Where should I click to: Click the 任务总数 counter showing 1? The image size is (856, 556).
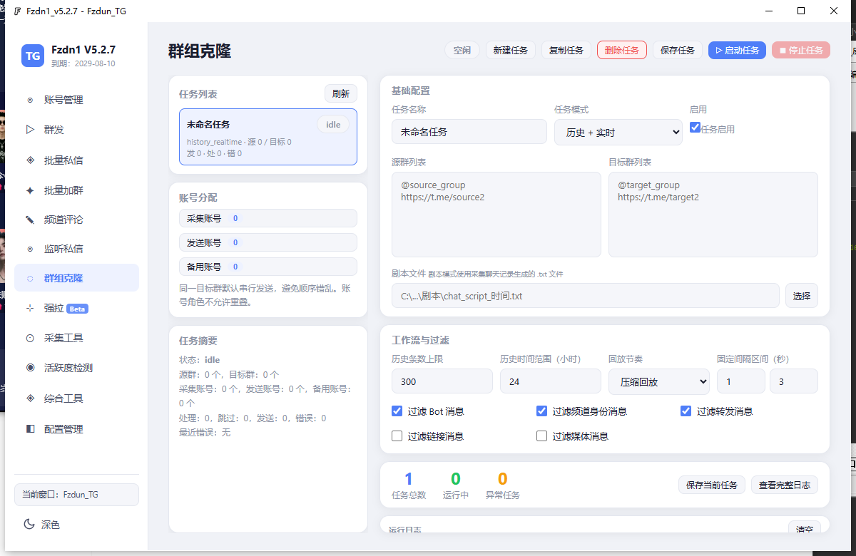coord(409,485)
